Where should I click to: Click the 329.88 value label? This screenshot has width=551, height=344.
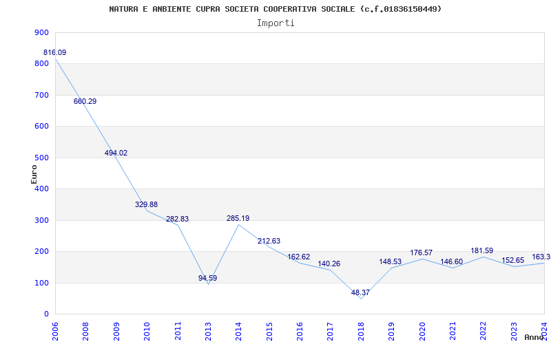[x=146, y=204]
